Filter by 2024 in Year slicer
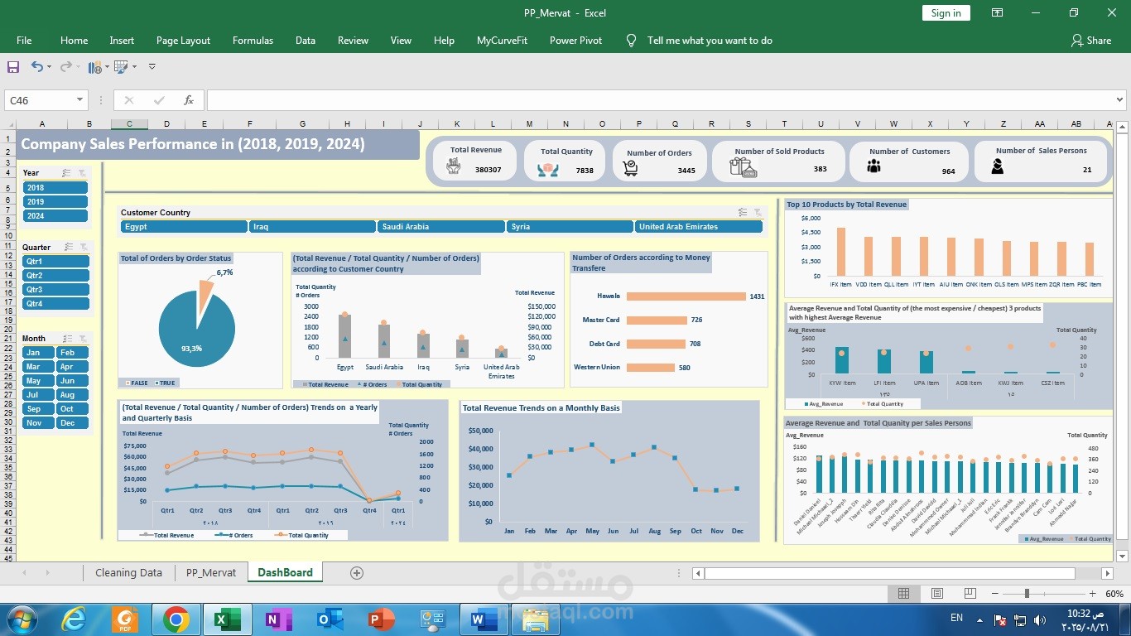 click(x=55, y=216)
